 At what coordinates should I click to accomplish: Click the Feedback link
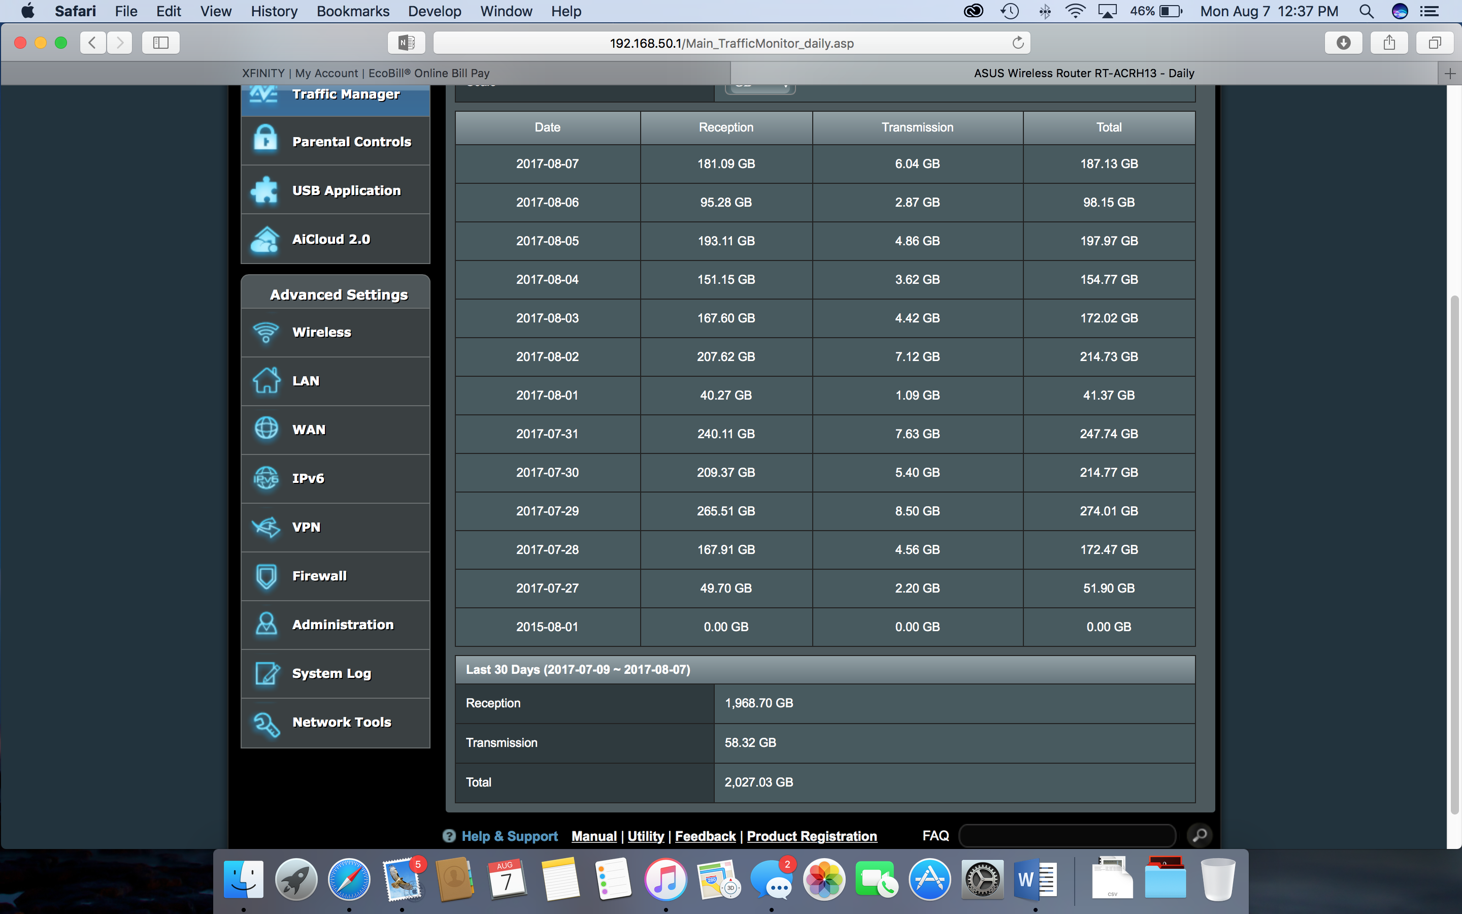click(705, 836)
